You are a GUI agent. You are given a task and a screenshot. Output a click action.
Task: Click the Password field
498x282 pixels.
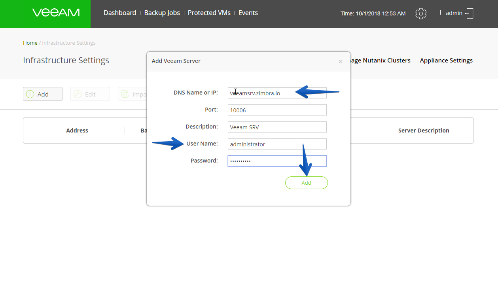(x=277, y=161)
